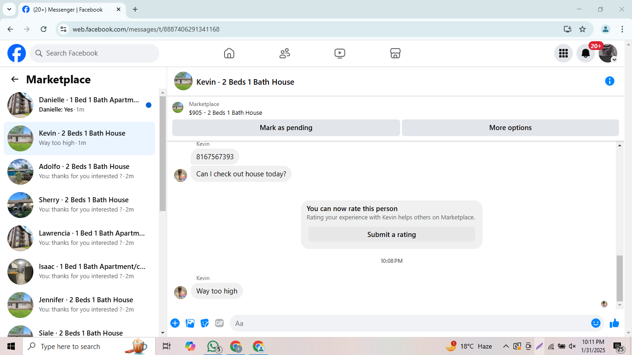Open the tab search dropdown arrow

tap(9, 9)
